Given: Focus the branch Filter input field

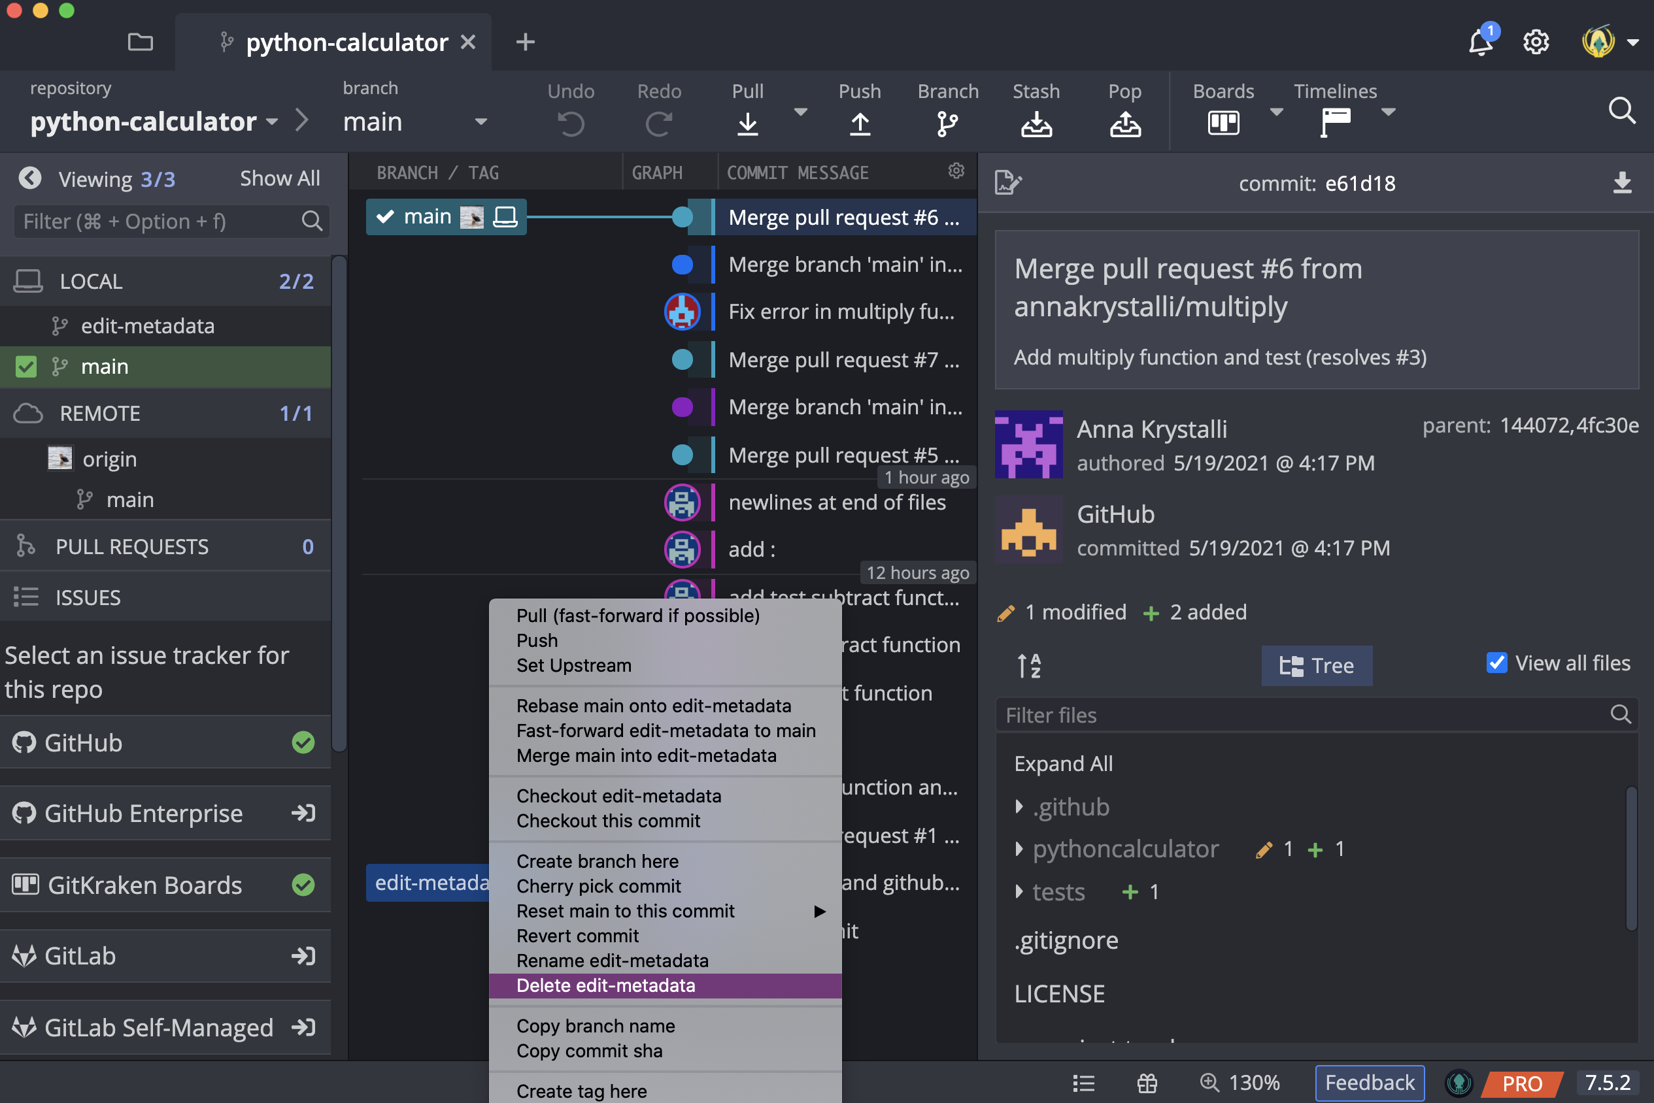Looking at the screenshot, I should (172, 222).
